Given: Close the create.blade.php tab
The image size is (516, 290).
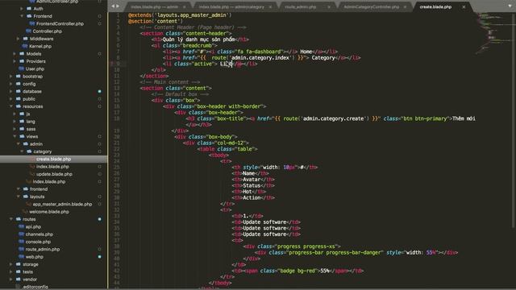Looking at the screenshot, I should pyautogui.click(x=464, y=7).
